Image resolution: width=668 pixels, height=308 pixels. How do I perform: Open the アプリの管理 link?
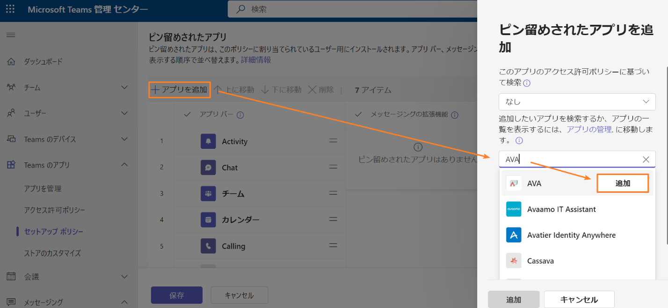(x=589, y=130)
